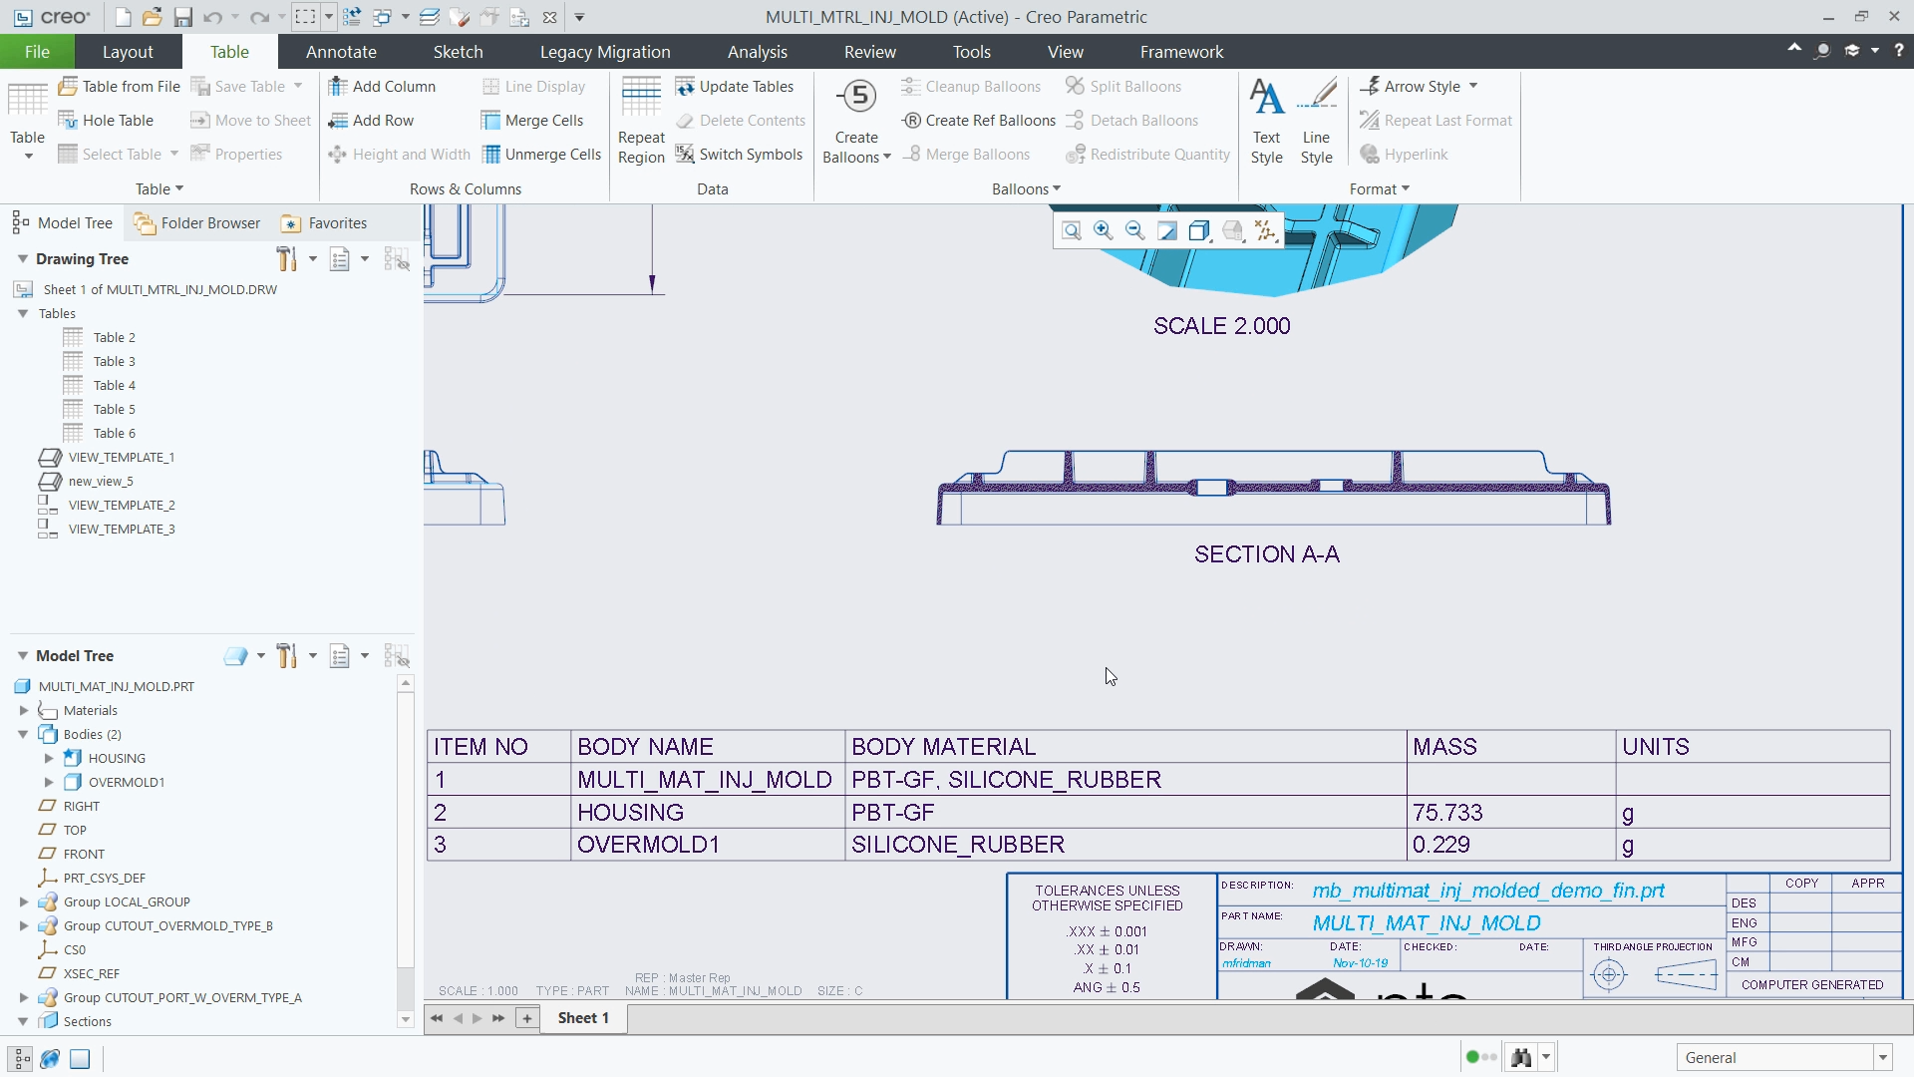Select VIEW_TEMPLATE_2 in Drawing Tree
This screenshot has width=1914, height=1077.
(107, 505)
